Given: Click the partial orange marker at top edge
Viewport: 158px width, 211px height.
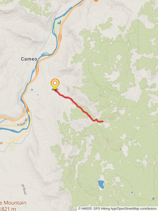Looking at the screenshot, I should pyautogui.click(x=96, y=1).
